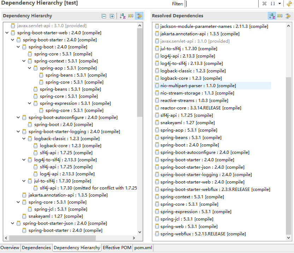Clear the filter using the X icon
This screenshot has height=253, width=294.
coord(264,4)
